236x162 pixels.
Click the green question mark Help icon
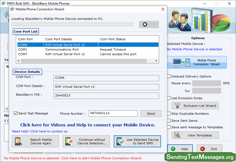click(x=173, y=149)
